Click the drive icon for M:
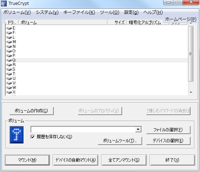 (9, 42)
